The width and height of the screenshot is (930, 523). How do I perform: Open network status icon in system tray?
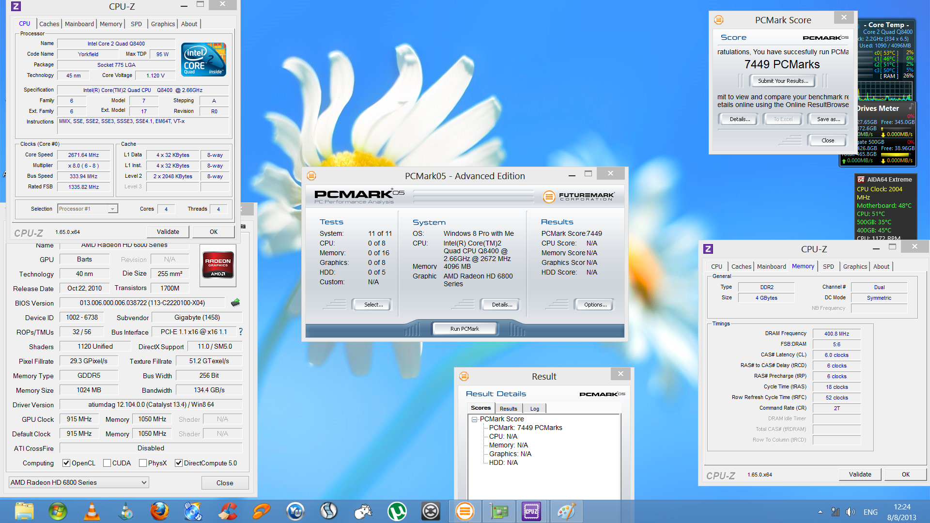pyautogui.click(x=835, y=512)
